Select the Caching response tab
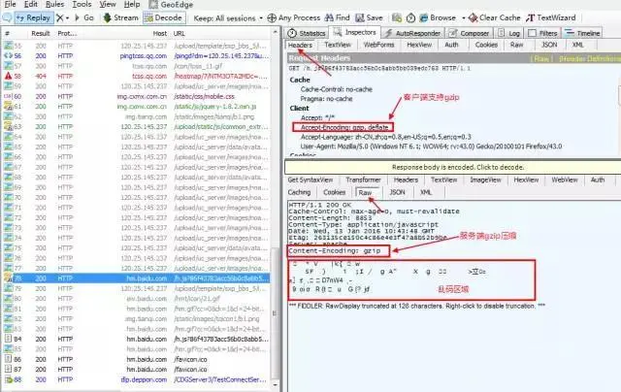Screen dimensions: 621x392 pyautogui.click(x=299, y=192)
